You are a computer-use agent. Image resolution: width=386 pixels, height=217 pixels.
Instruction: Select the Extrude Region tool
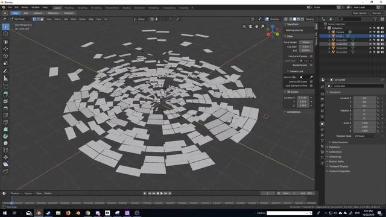(x=5, y=94)
